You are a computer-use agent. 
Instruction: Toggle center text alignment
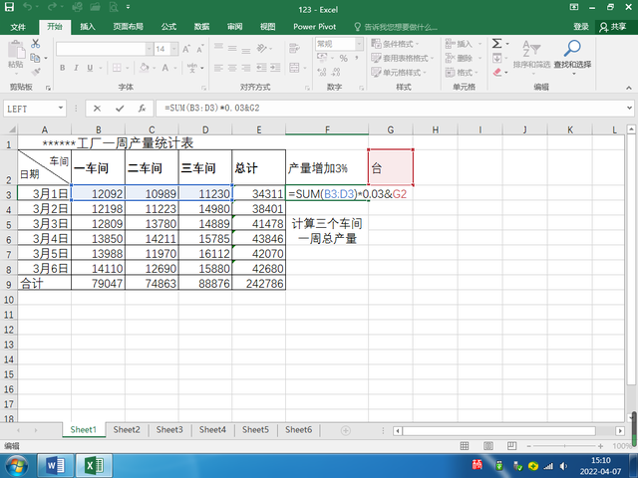tap(232, 68)
